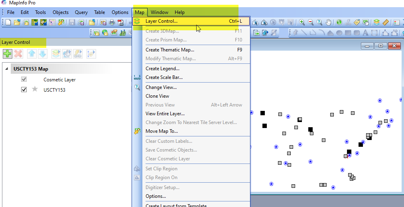Select the Pan hand tool
Screen dimensions: 404x207
328,22
